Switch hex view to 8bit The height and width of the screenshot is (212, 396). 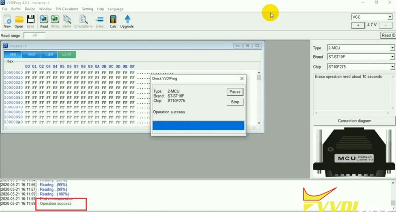pyautogui.click(x=13, y=54)
